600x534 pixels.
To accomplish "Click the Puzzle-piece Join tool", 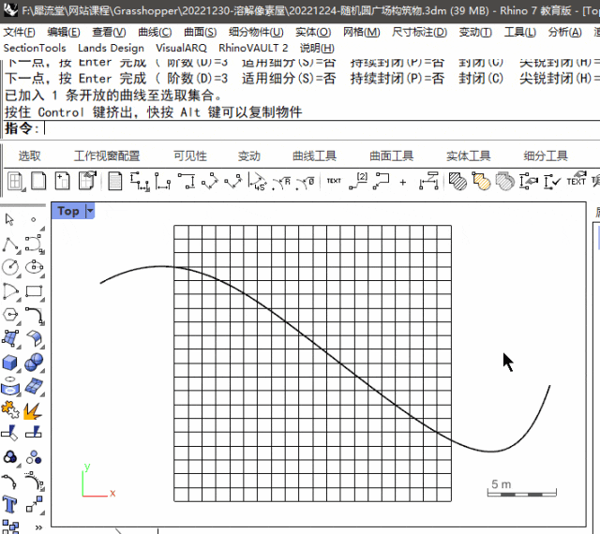I will (x=10, y=409).
